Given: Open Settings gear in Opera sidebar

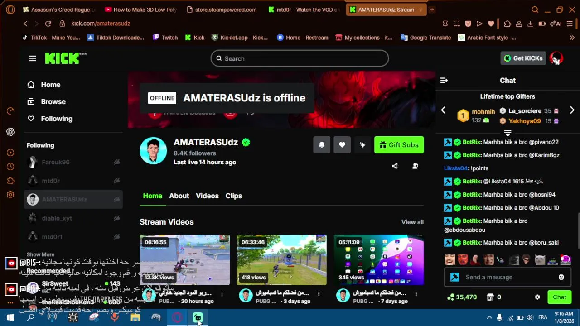Looking at the screenshot, I should [x=10, y=195].
